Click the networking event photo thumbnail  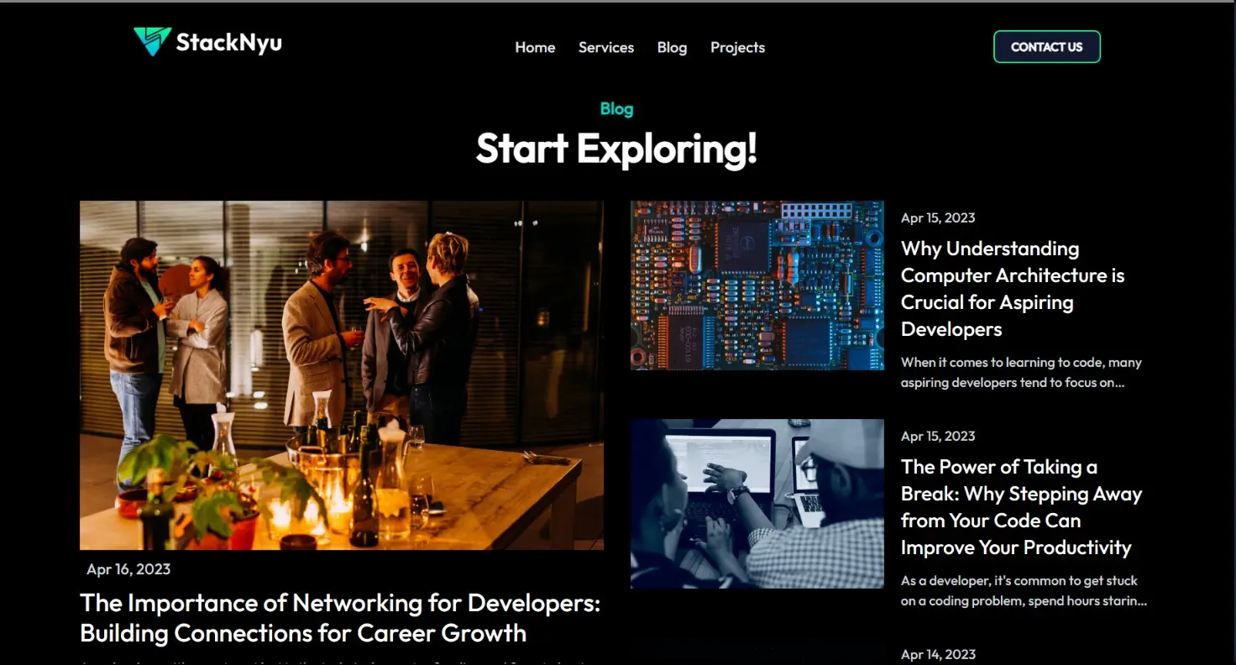(341, 375)
